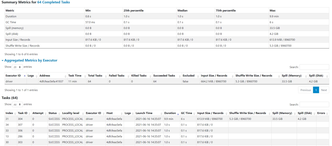Focus the tasks table Search field

coord(314,105)
